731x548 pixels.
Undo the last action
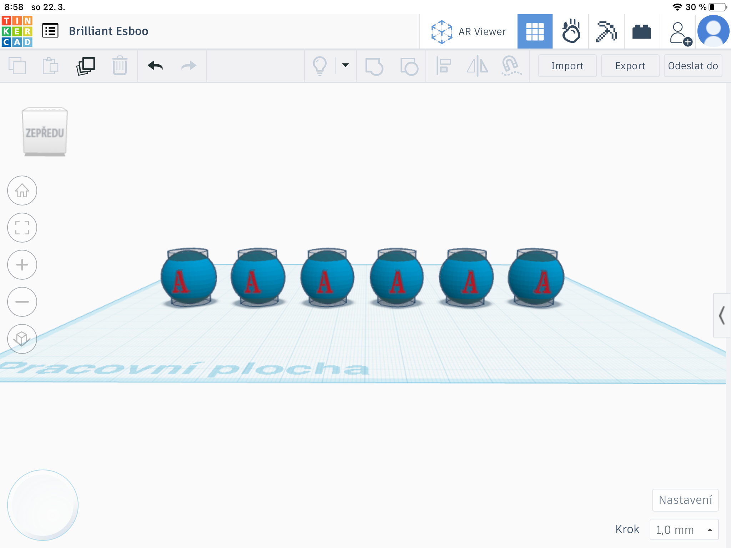155,66
